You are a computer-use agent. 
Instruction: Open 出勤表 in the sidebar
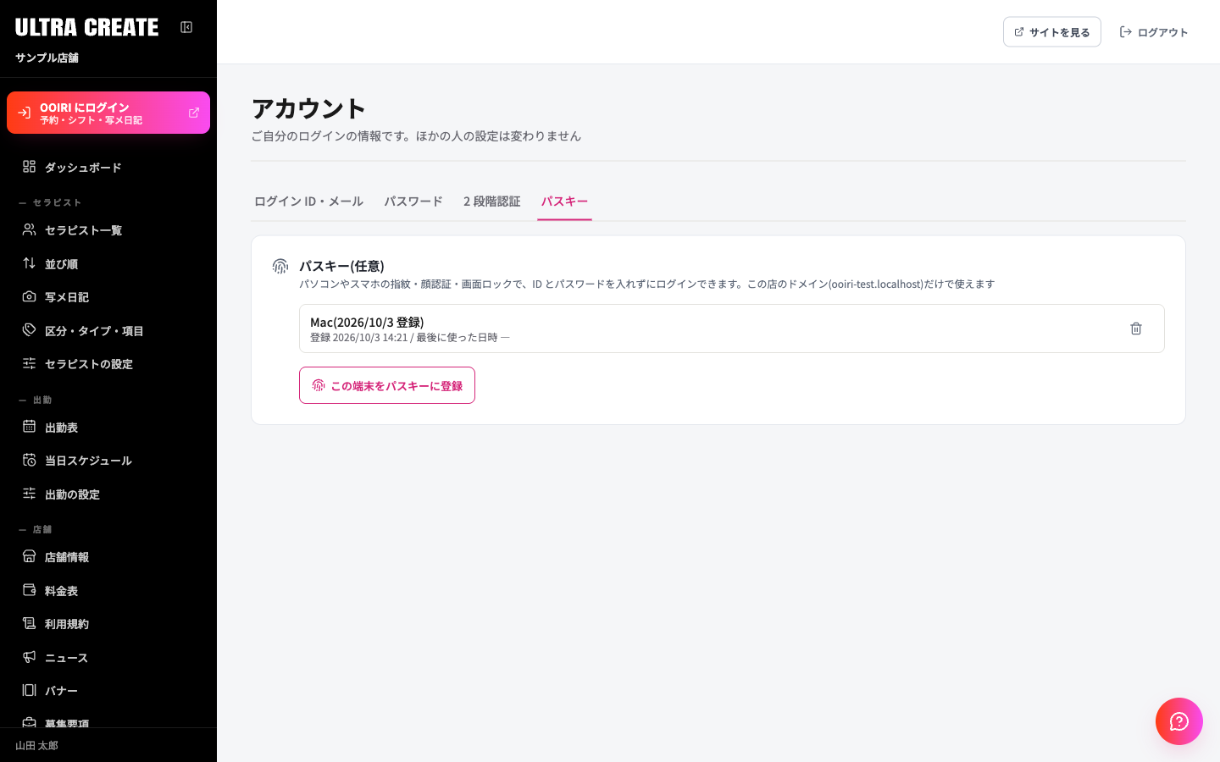pyautogui.click(x=108, y=428)
